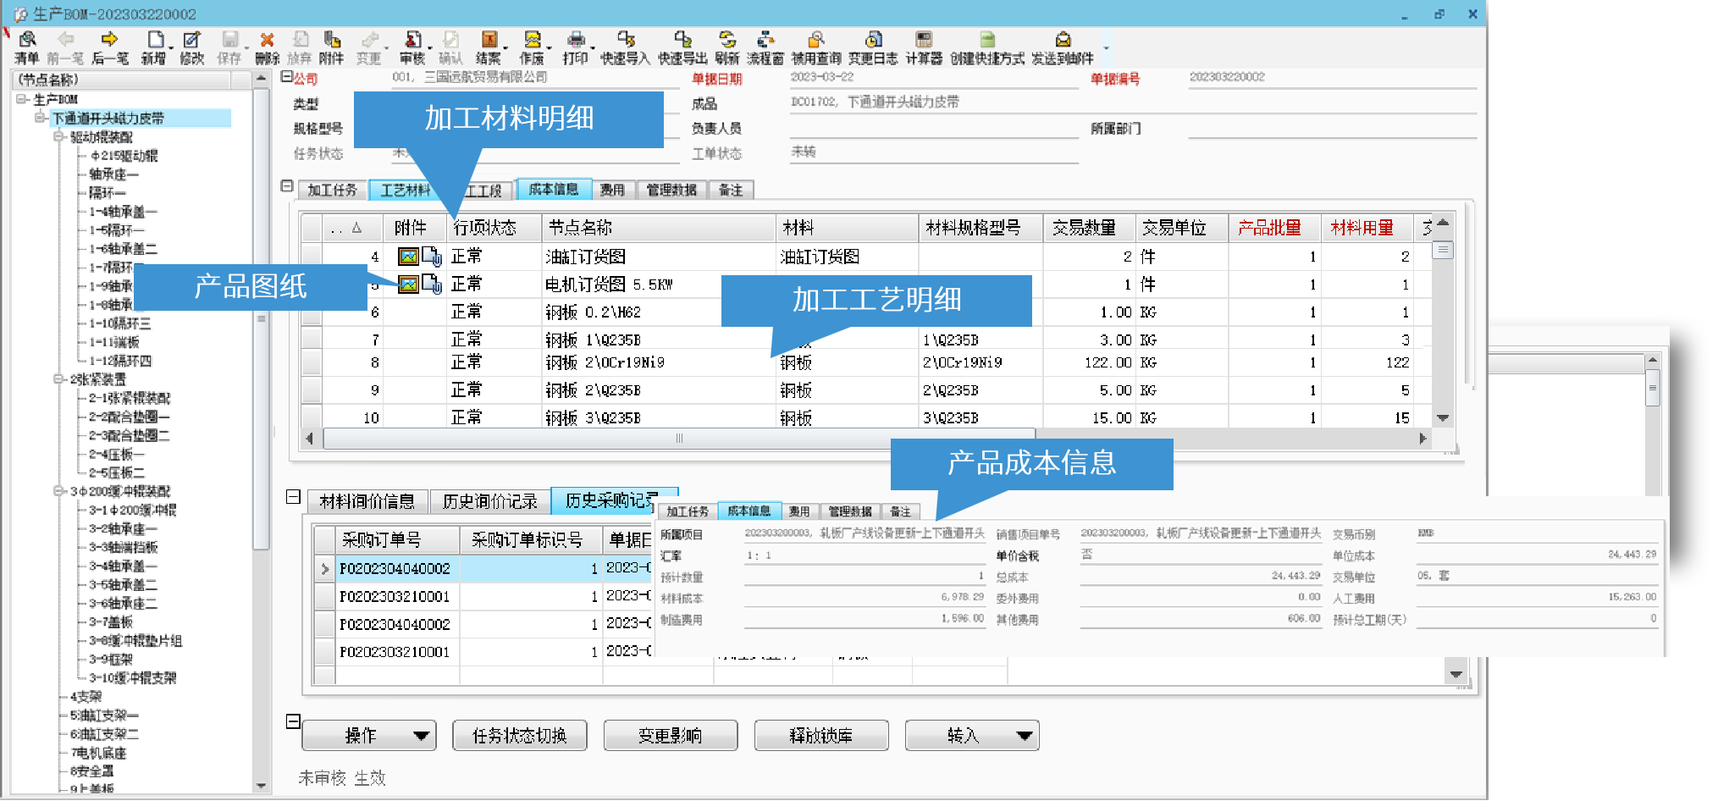Sort by the 采购订单号 column header
Viewport: 1718px width, 801px height.
coord(397,539)
